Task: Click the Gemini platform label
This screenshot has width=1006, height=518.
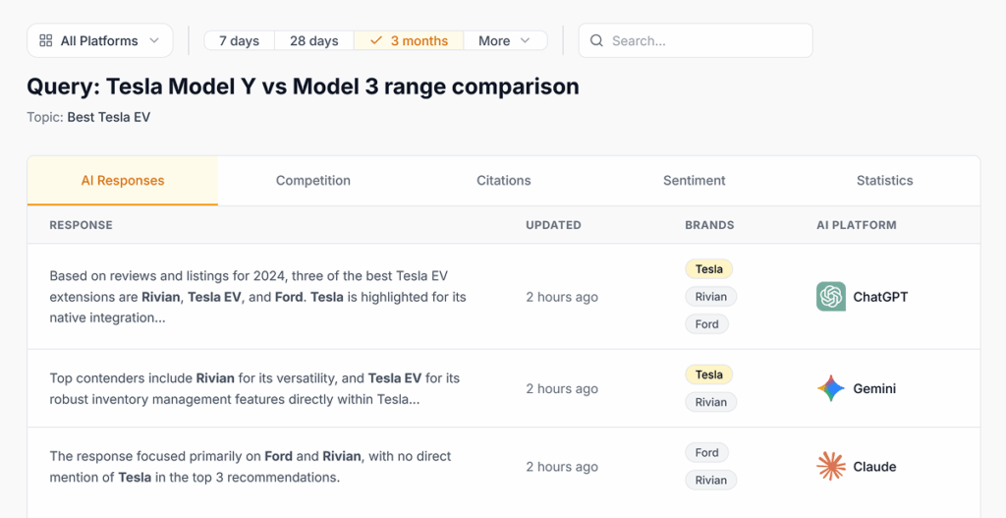Action: point(874,388)
